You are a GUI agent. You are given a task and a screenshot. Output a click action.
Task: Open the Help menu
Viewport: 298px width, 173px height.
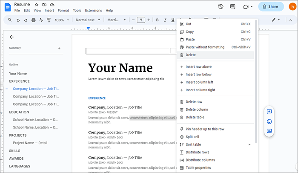[109, 11]
